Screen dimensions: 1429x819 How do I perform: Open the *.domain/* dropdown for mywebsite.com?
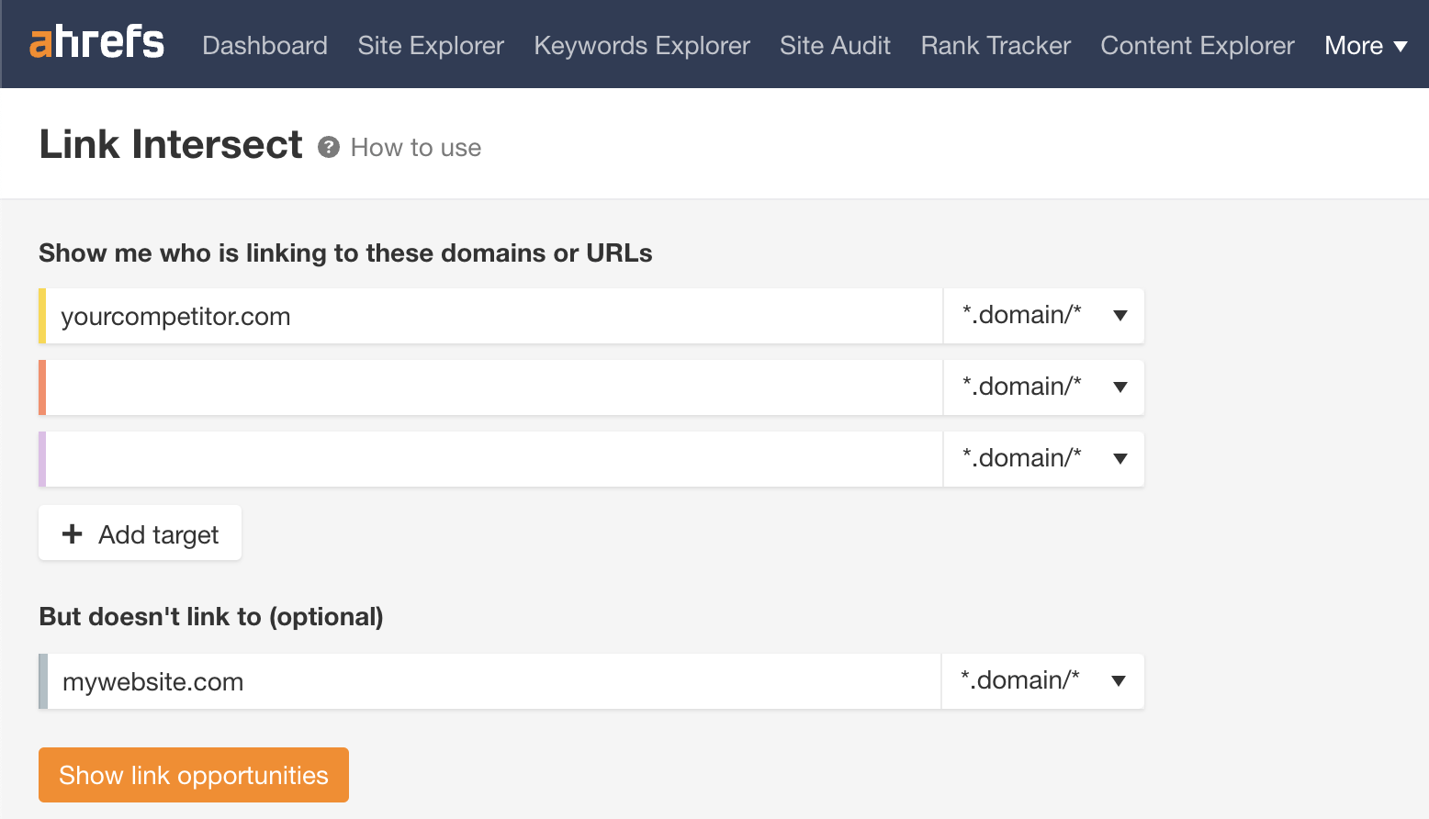pyautogui.click(x=1043, y=681)
